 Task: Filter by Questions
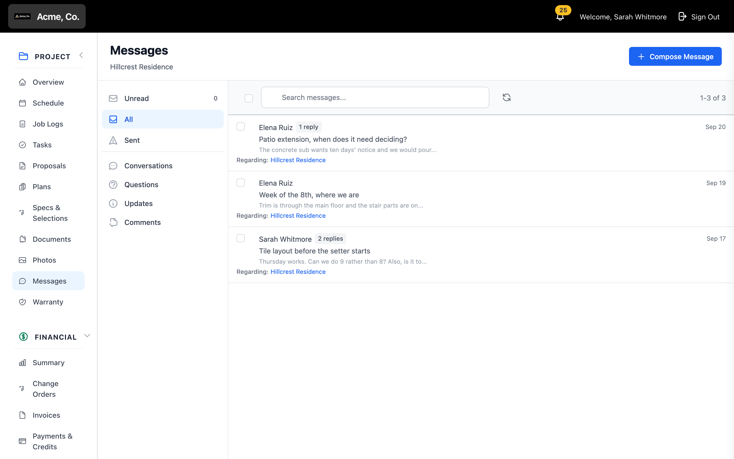[163, 185]
